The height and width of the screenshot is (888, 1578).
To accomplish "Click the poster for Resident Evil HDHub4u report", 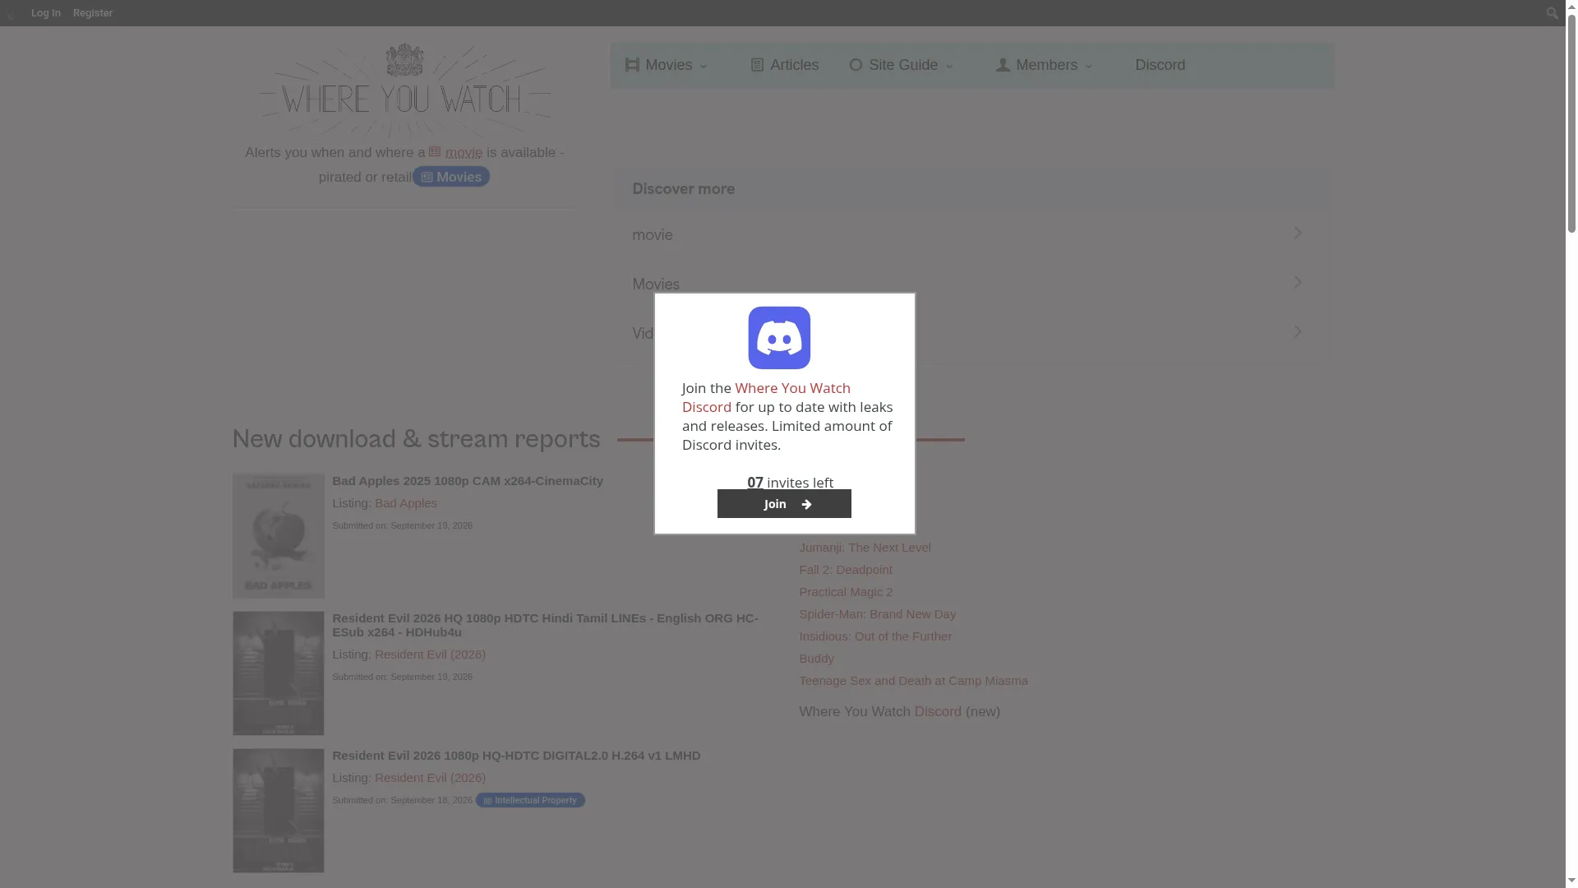I will pos(279,673).
